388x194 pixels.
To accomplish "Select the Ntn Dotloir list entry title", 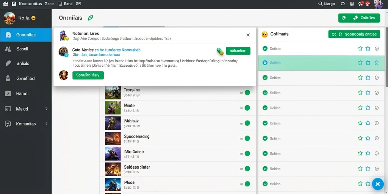I will pos(134,152).
